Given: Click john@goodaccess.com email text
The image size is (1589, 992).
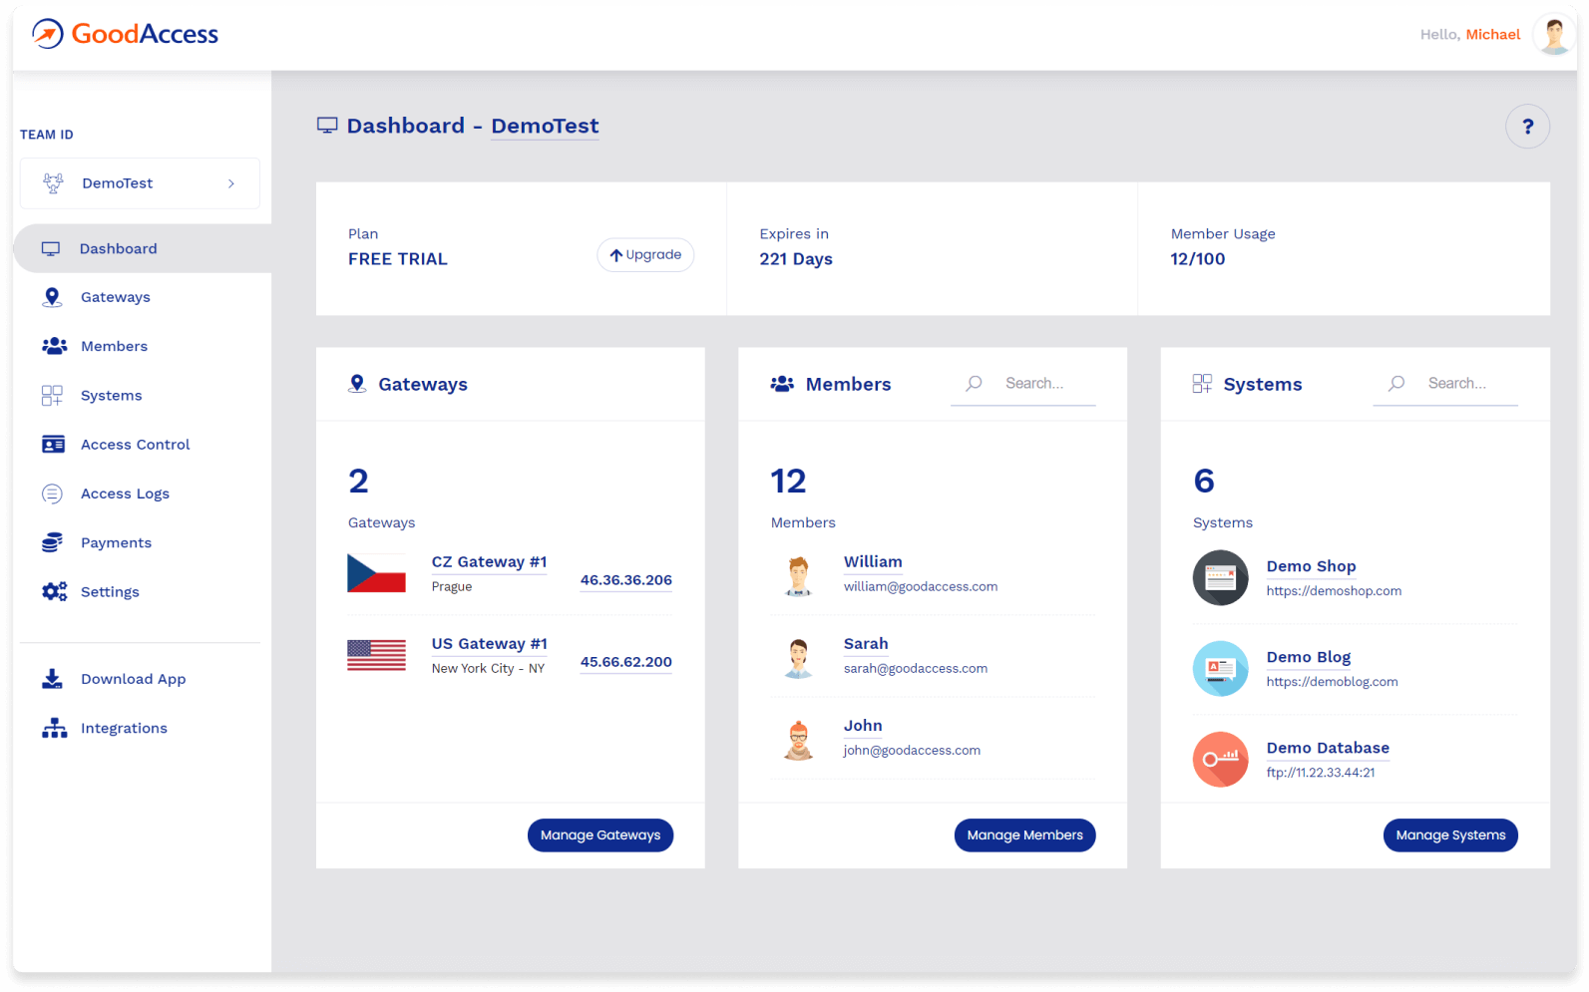Looking at the screenshot, I should tap(912, 751).
